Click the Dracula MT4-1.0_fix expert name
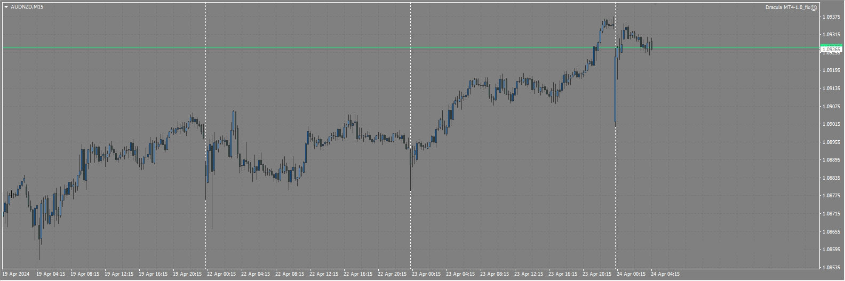Image resolution: width=845 pixels, height=281 pixels. coord(787,7)
